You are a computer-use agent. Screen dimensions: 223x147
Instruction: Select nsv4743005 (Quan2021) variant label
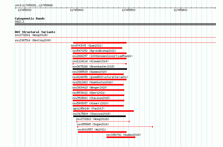[x=87, y=45]
